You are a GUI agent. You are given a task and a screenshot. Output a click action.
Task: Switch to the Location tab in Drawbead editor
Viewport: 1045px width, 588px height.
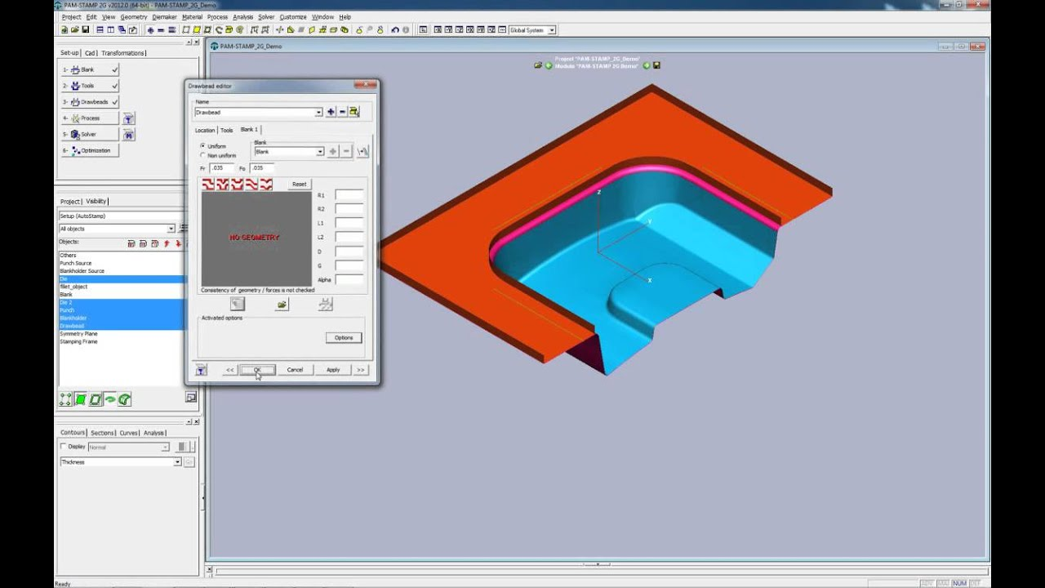click(205, 130)
